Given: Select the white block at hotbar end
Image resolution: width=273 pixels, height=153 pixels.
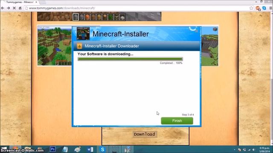Looking at the screenshot, I should 122,17.
